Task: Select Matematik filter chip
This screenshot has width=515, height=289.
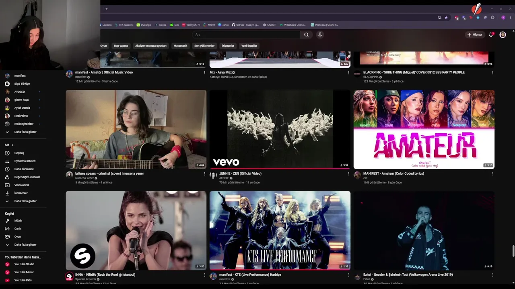Action: click(180, 46)
